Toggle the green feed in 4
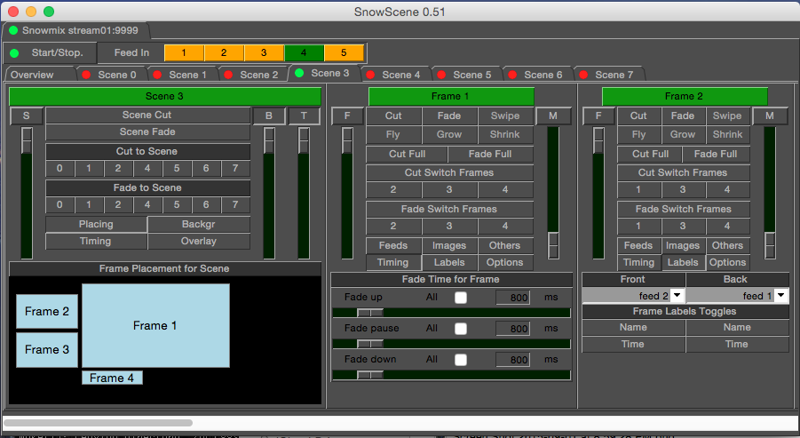 (304, 52)
